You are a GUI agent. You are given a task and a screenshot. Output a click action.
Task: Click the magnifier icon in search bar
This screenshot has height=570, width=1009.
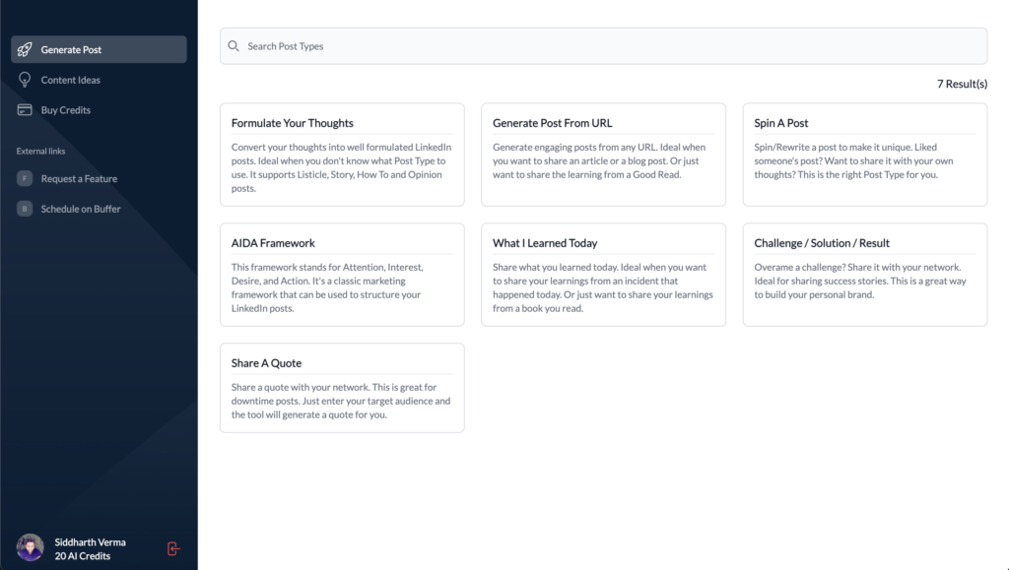point(234,46)
